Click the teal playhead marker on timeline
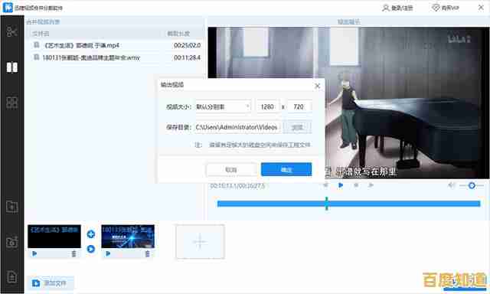The width and height of the screenshot is (490, 294). [327, 204]
